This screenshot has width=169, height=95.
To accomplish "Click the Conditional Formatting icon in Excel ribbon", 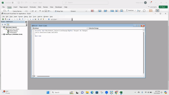I will [x=92, y=11].
